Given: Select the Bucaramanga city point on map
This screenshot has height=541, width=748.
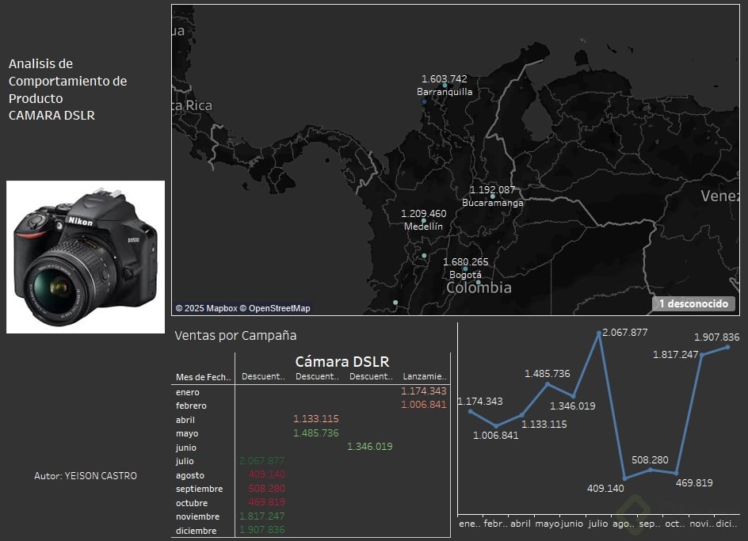Looking at the screenshot, I should tap(492, 196).
